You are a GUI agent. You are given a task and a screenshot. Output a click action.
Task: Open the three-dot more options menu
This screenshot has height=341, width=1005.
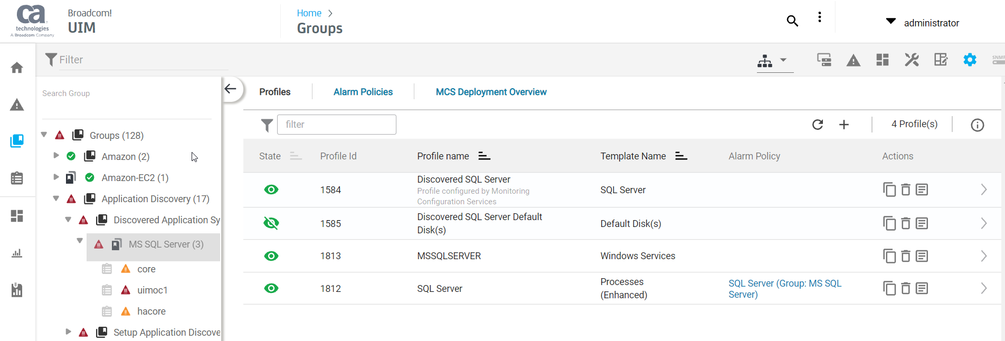(x=819, y=17)
